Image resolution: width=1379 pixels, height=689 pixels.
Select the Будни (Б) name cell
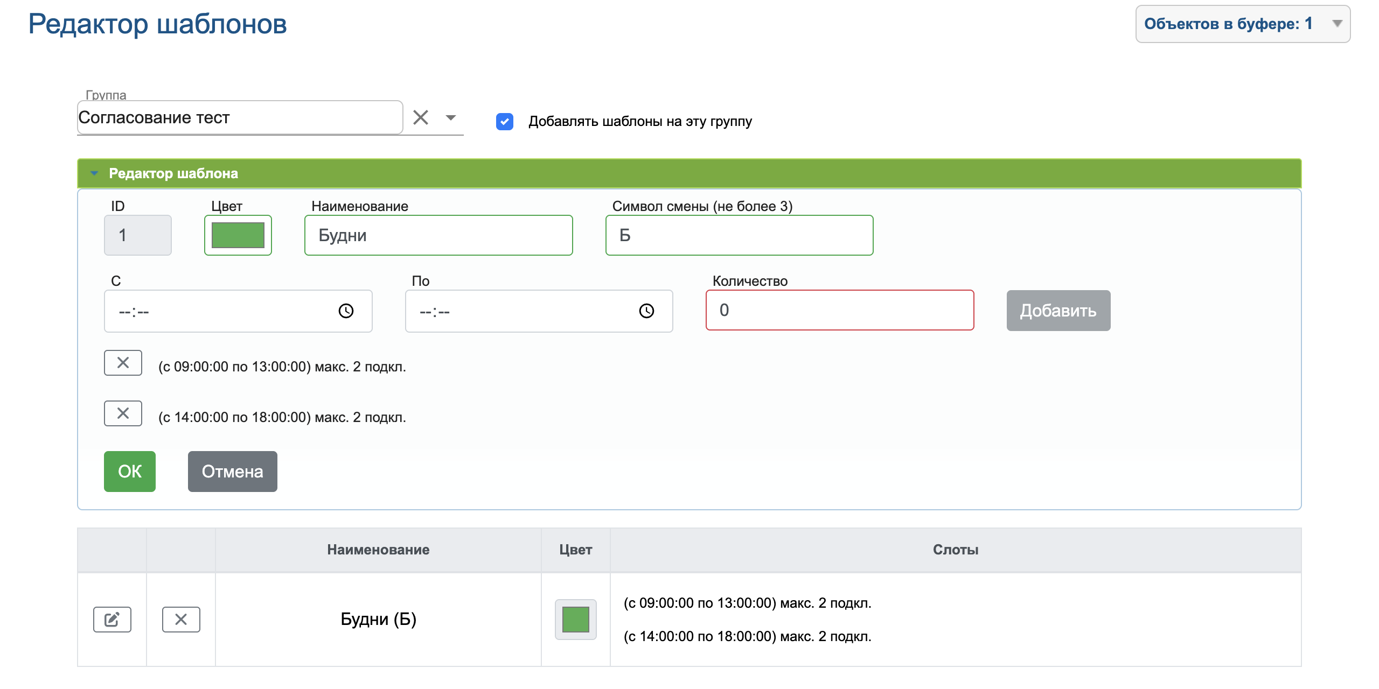tap(379, 620)
